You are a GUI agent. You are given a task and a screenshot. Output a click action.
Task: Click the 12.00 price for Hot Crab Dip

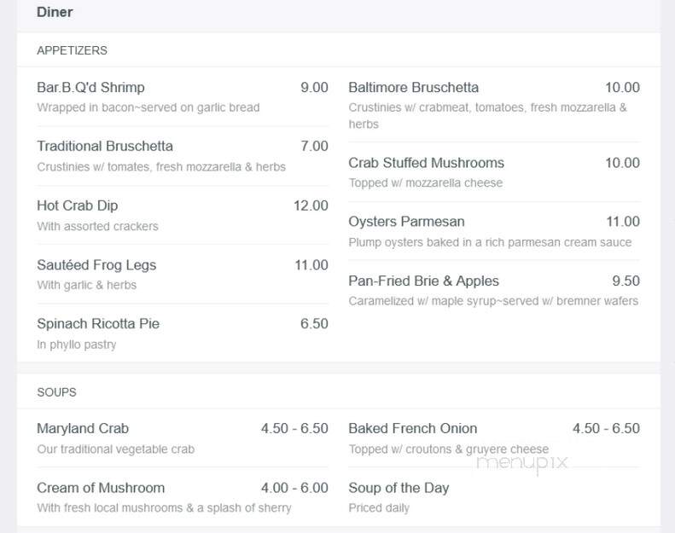pos(311,206)
